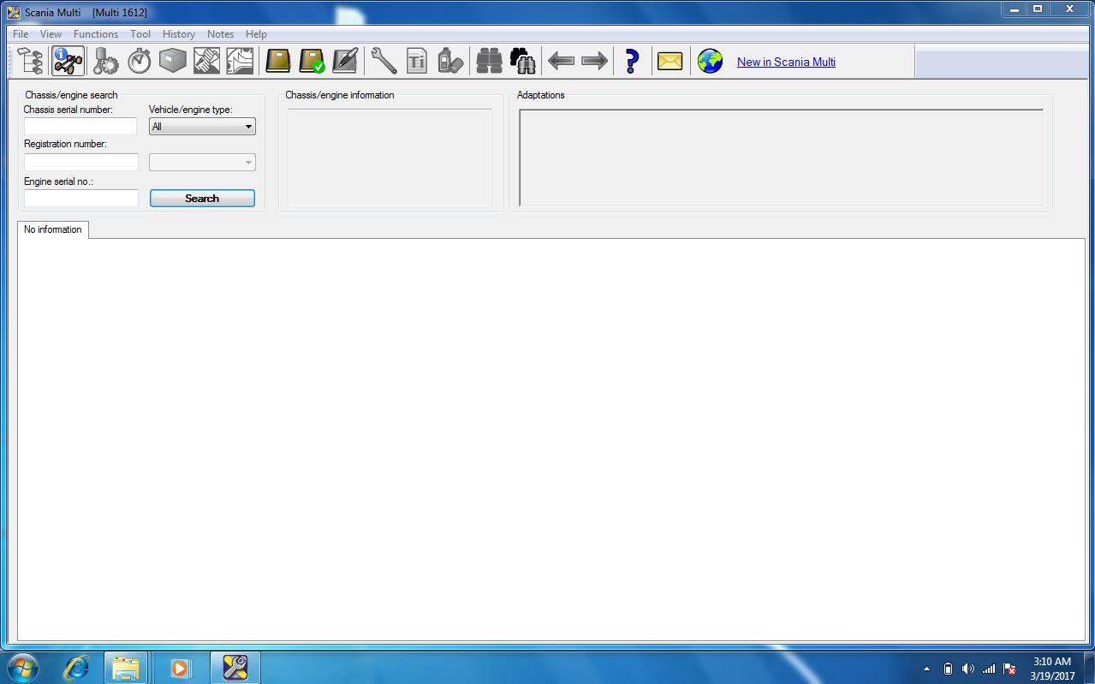Open the brown notebook icon

278,62
